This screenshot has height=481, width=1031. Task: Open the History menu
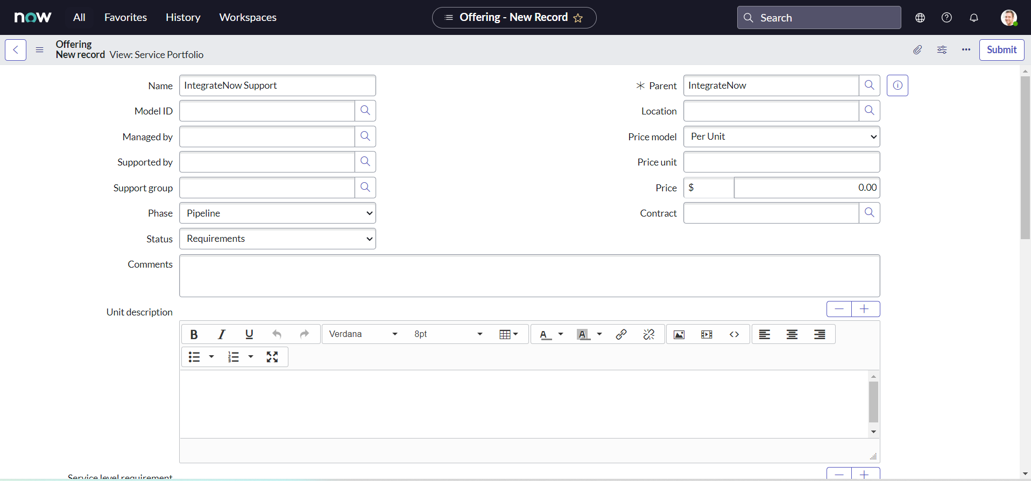(x=183, y=18)
